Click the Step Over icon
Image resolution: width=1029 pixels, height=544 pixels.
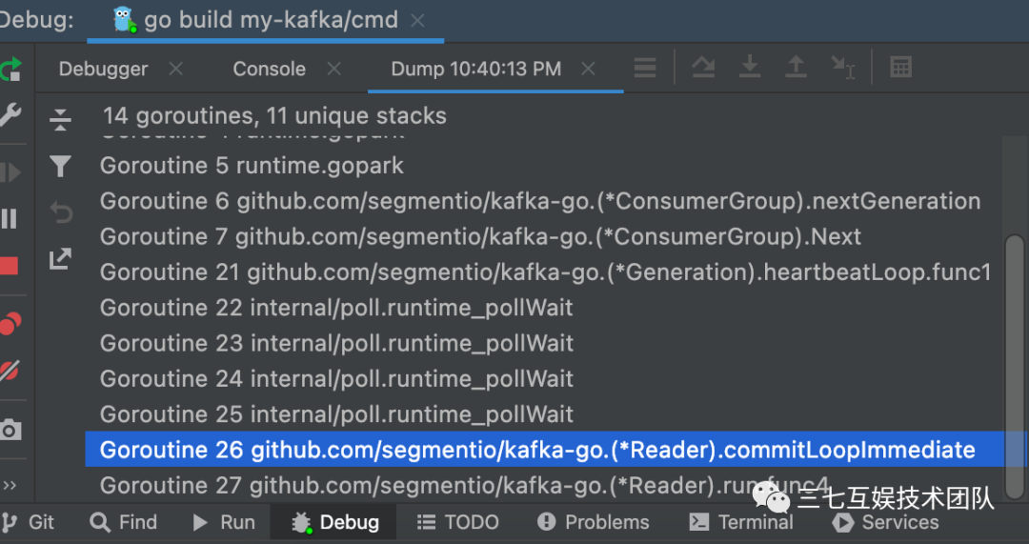click(703, 67)
